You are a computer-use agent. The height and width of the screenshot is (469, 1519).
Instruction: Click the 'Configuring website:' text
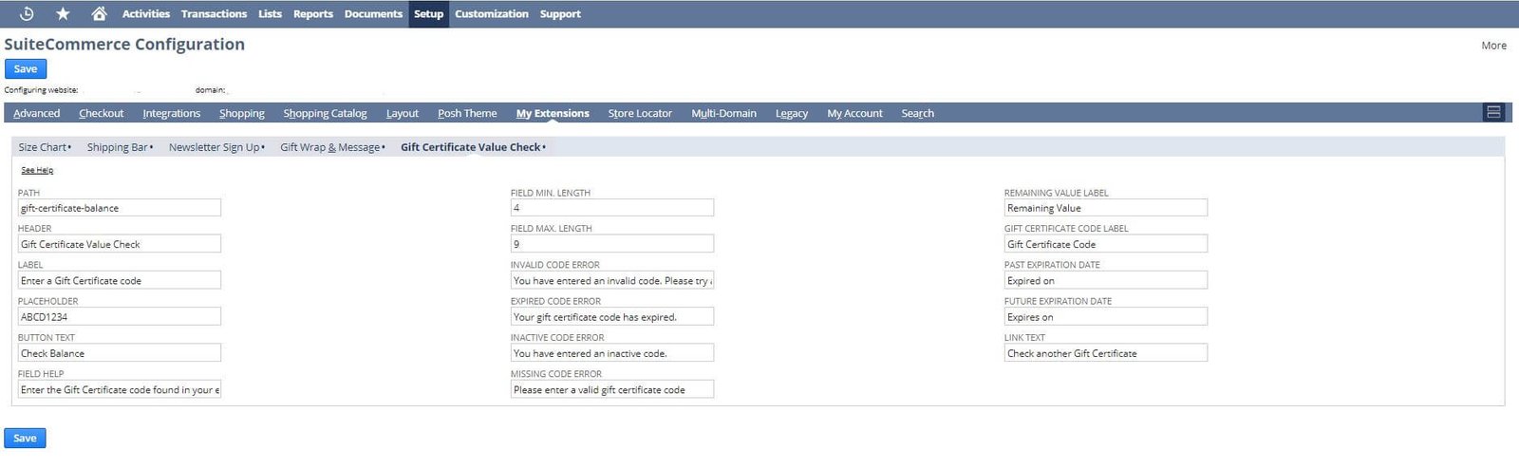pos(41,90)
